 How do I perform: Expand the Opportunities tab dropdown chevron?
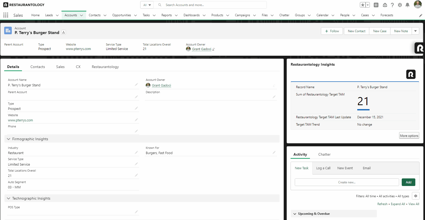[135, 15]
